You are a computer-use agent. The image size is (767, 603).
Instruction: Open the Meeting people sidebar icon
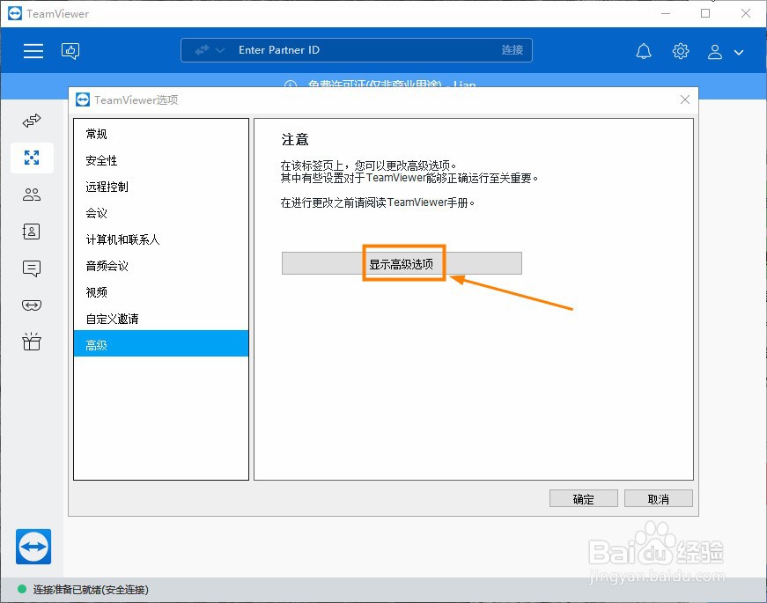pyautogui.click(x=32, y=195)
